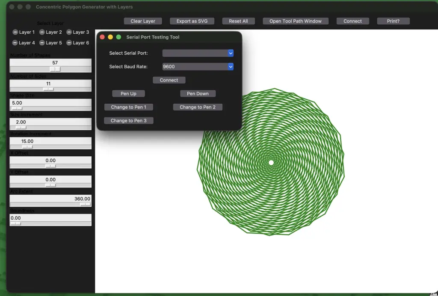Click the green concentric polygon drawing
Image resolution: width=438 pixels, height=296 pixels.
click(x=271, y=162)
